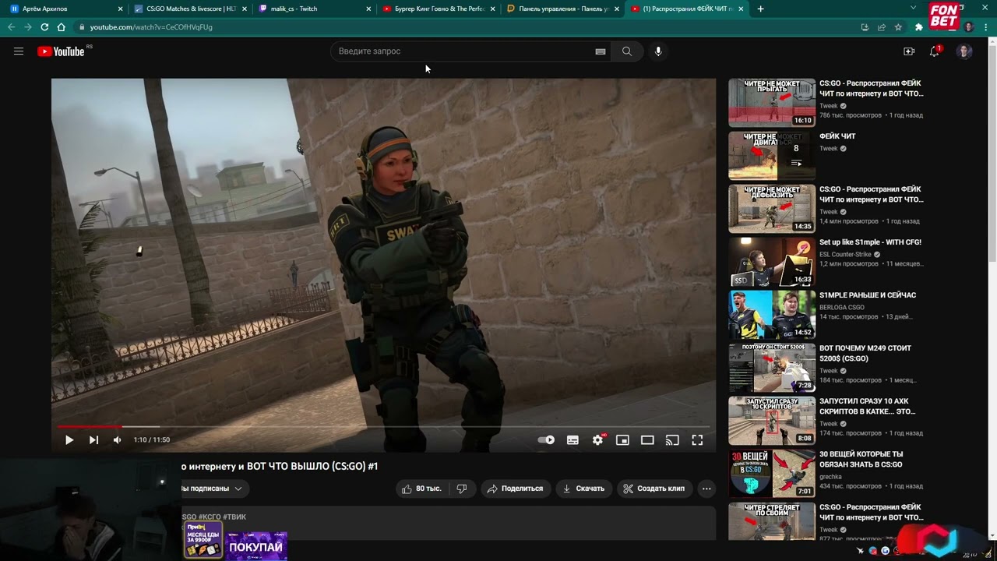Click the Создать клип button
The width and height of the screenshot is (997, 561).
coord(654,489)
